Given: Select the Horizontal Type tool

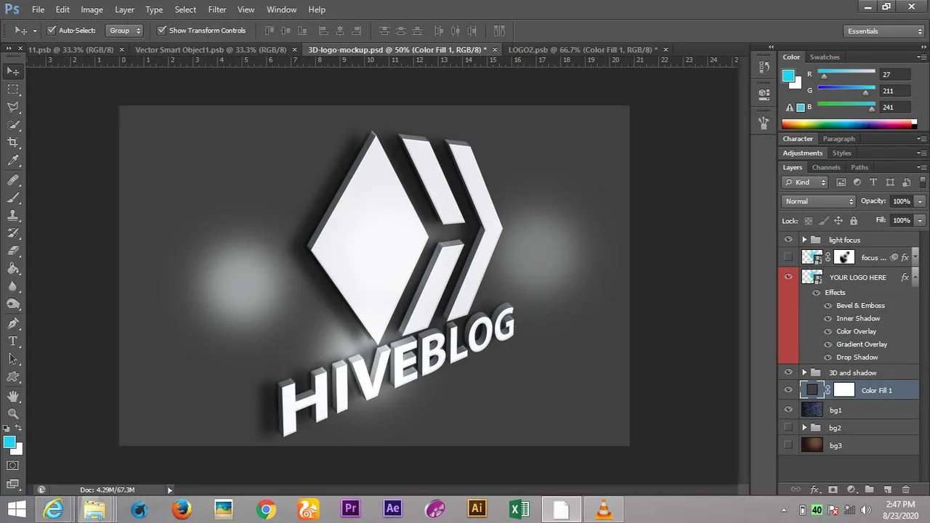Looking at the screenshot, I should click(13, 341).
